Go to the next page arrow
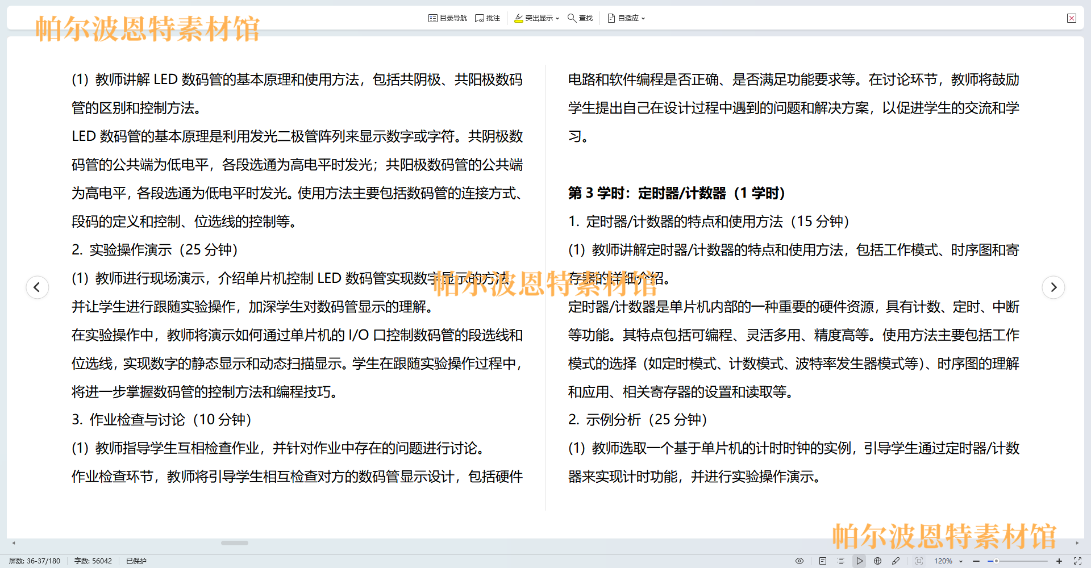The image size is (1091, 568). [x=1053, y=287]
